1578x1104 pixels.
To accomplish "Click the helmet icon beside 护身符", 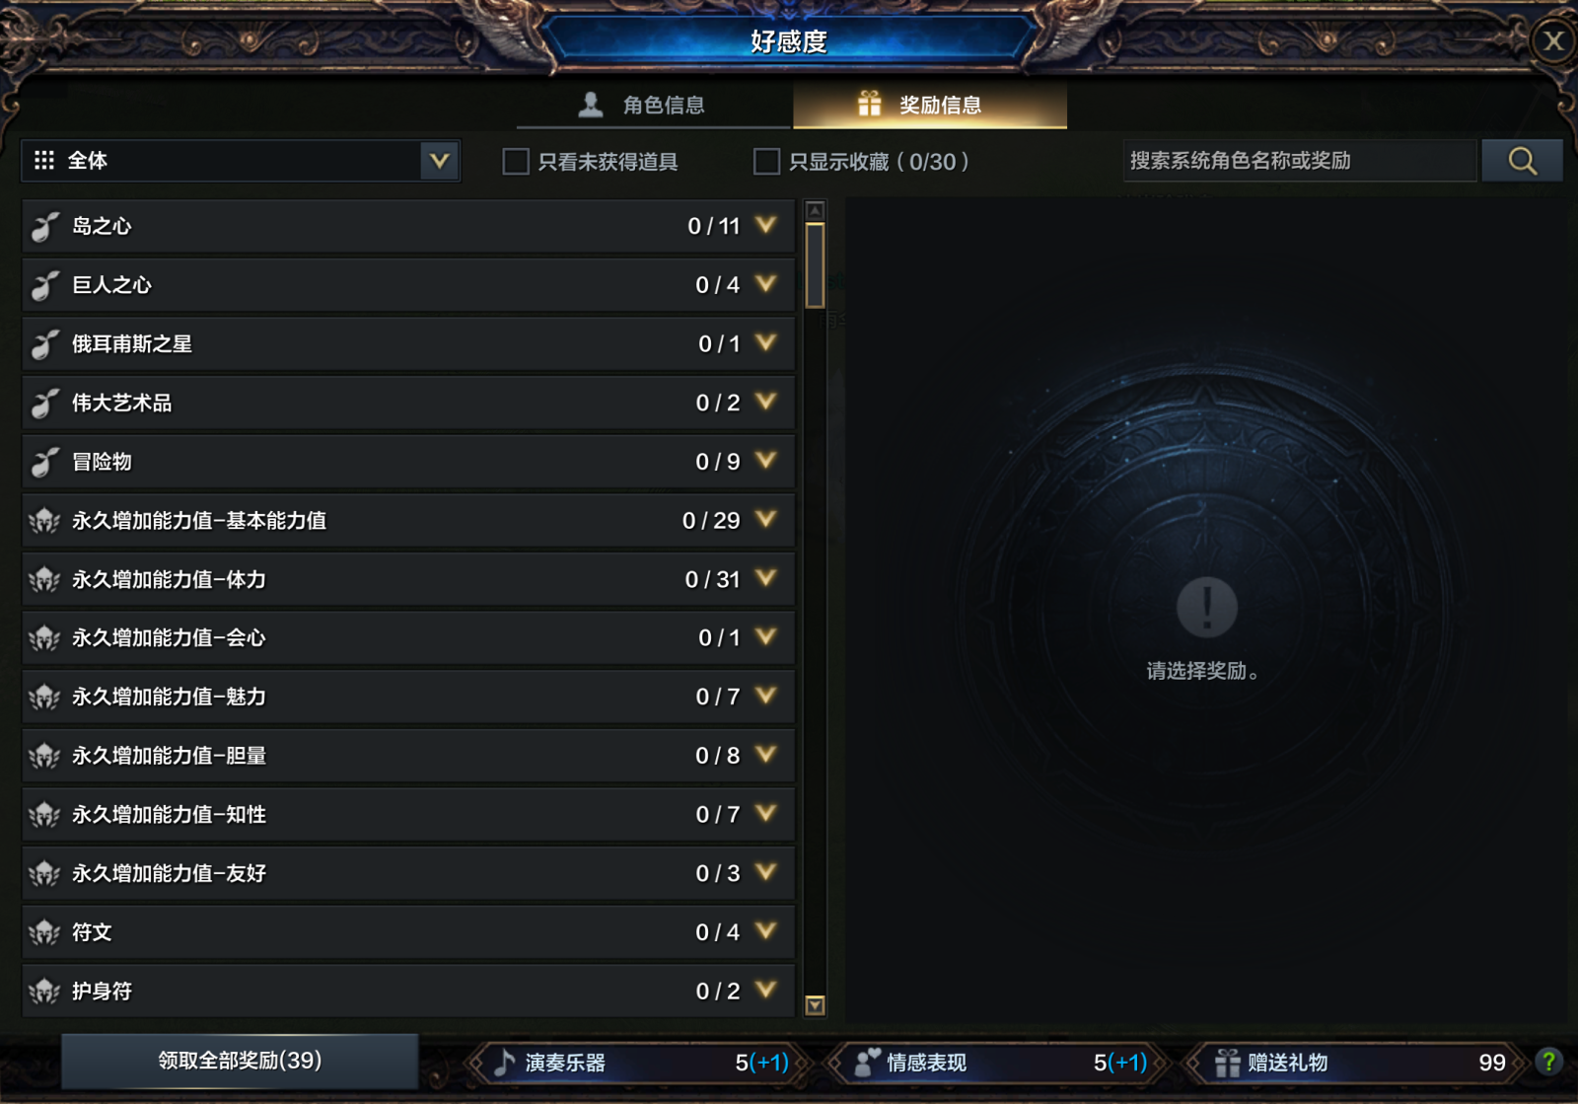I will pyautogui.click(x=44, y=992).
